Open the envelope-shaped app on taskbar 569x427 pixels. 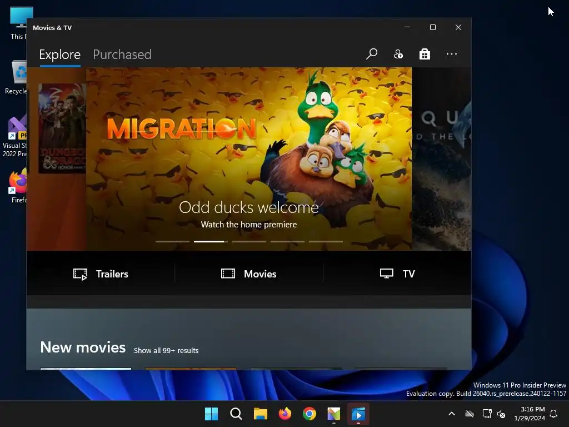pos(334,414)
